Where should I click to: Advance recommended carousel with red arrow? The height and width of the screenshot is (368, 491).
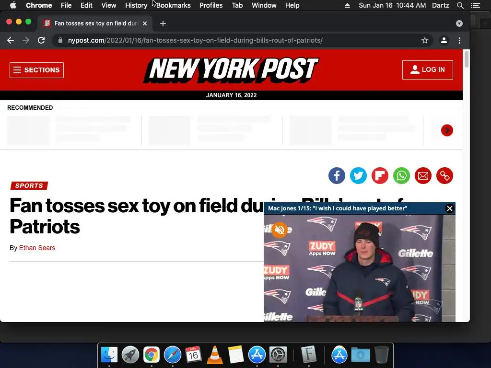pos(447,130)
